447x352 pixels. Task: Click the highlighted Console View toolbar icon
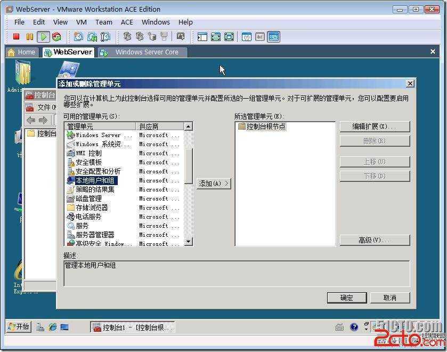point(274,37)
